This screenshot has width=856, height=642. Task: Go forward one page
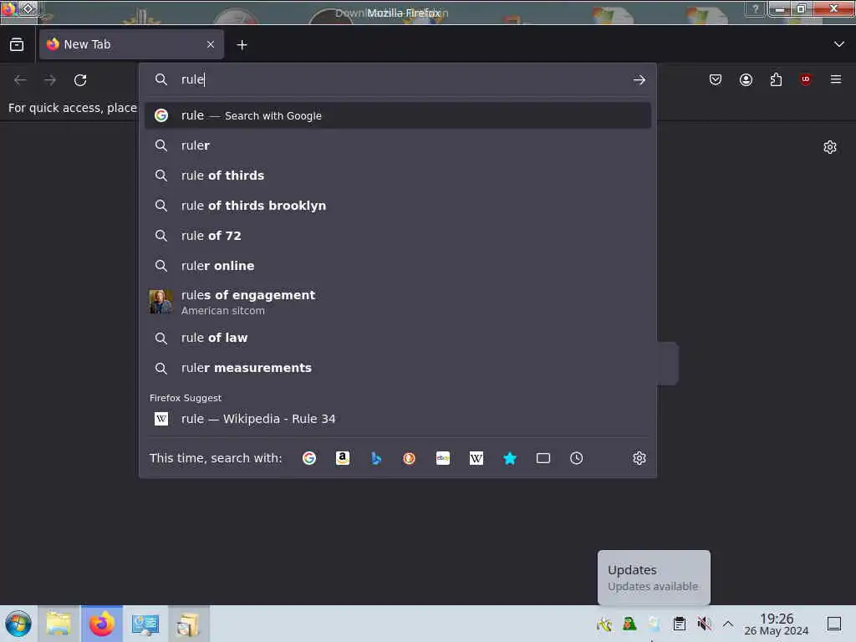(x=50, y=80)
